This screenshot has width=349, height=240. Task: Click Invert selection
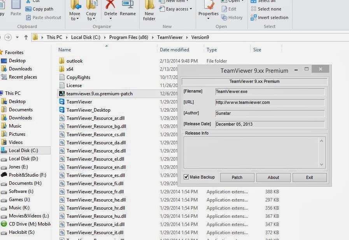coord(269,18)
